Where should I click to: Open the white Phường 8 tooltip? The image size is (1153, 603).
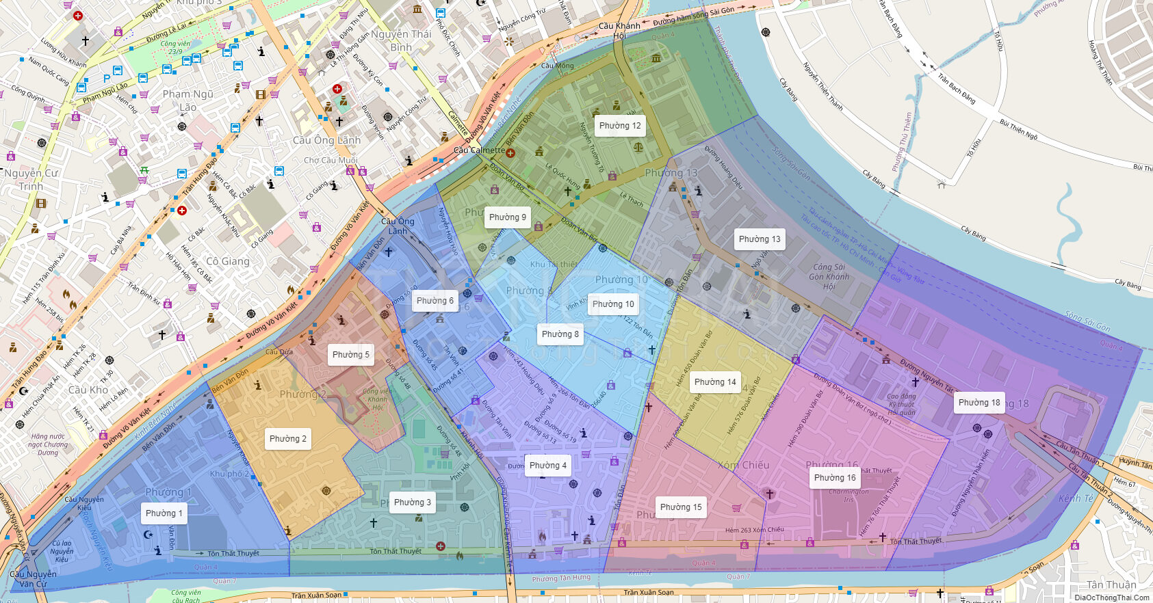click(x=560, y=334)
